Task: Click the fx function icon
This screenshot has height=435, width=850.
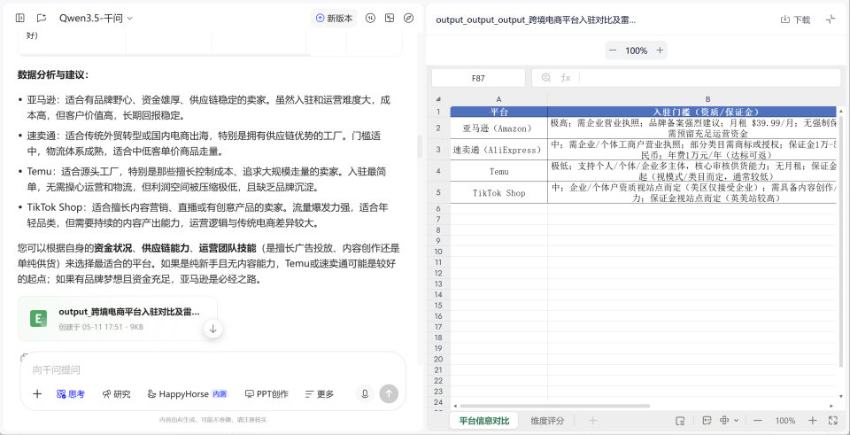Action: coord(566,78)
